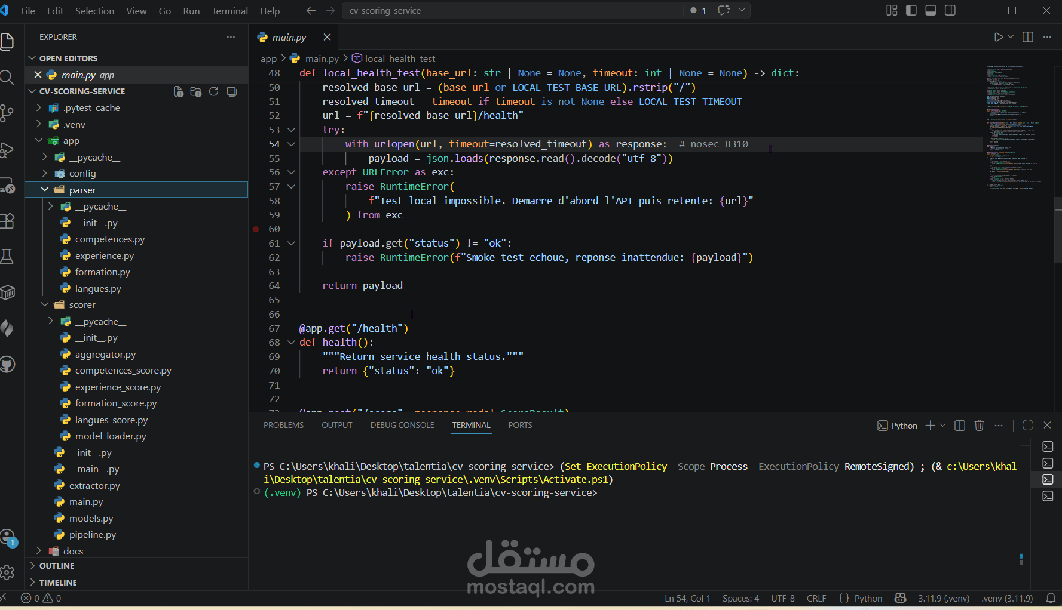Open competences.py in parser folder
The image size is (1062, 610).
(x=110, y=239)
